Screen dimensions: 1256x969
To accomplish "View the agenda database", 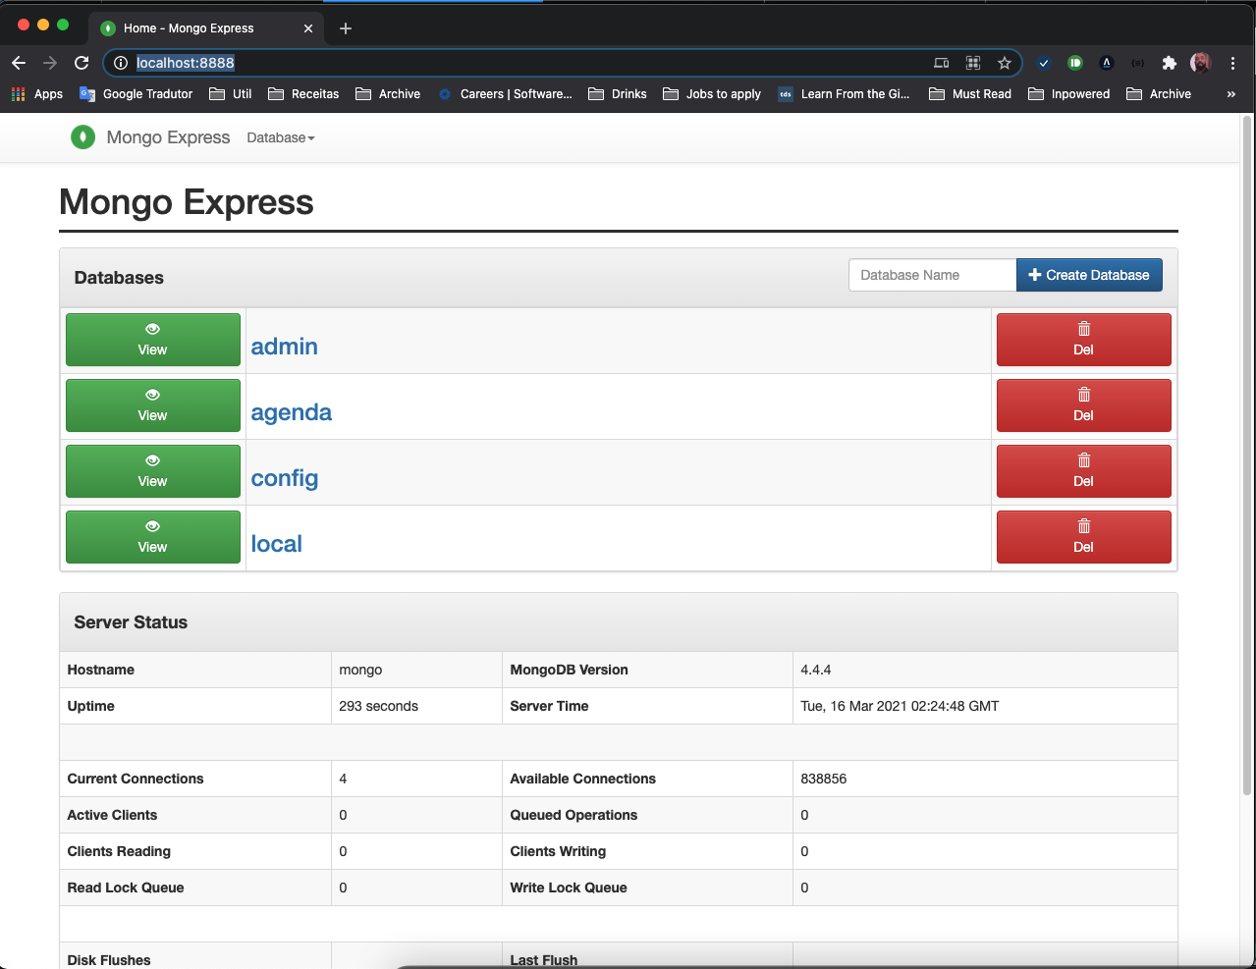I will [153, 405].
